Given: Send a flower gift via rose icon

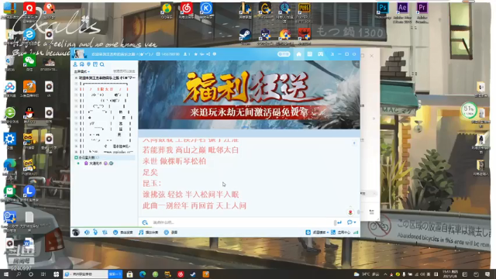Looking at the screenshot, I should pyautogui.click(x=350, y=212).
